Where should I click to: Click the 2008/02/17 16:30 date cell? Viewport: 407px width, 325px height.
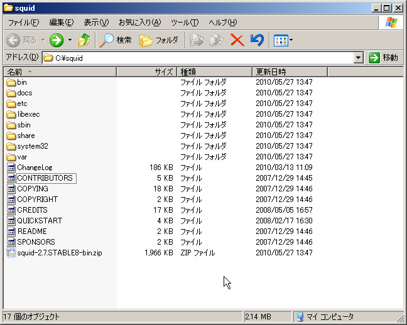click(x=284, y=221)
